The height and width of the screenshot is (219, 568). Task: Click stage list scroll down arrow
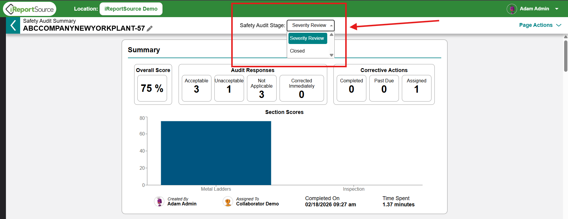pos(332,55)
